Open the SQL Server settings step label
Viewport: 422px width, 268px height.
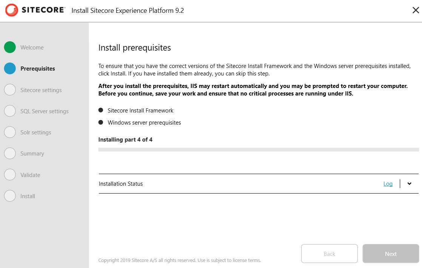[x=45, y=111]
